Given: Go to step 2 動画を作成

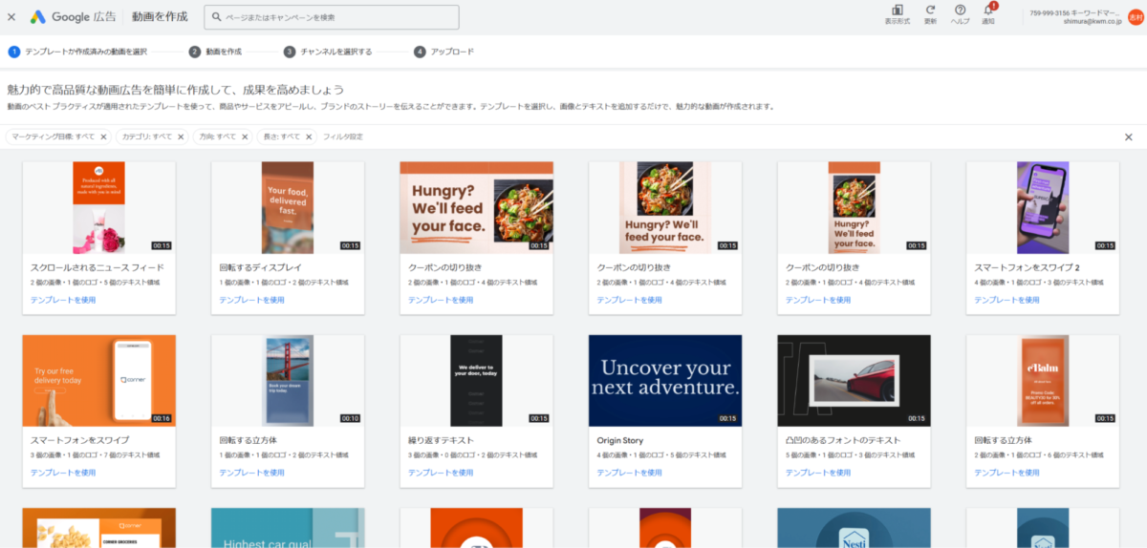Looking at the screenshot, I should click(215, 52).
